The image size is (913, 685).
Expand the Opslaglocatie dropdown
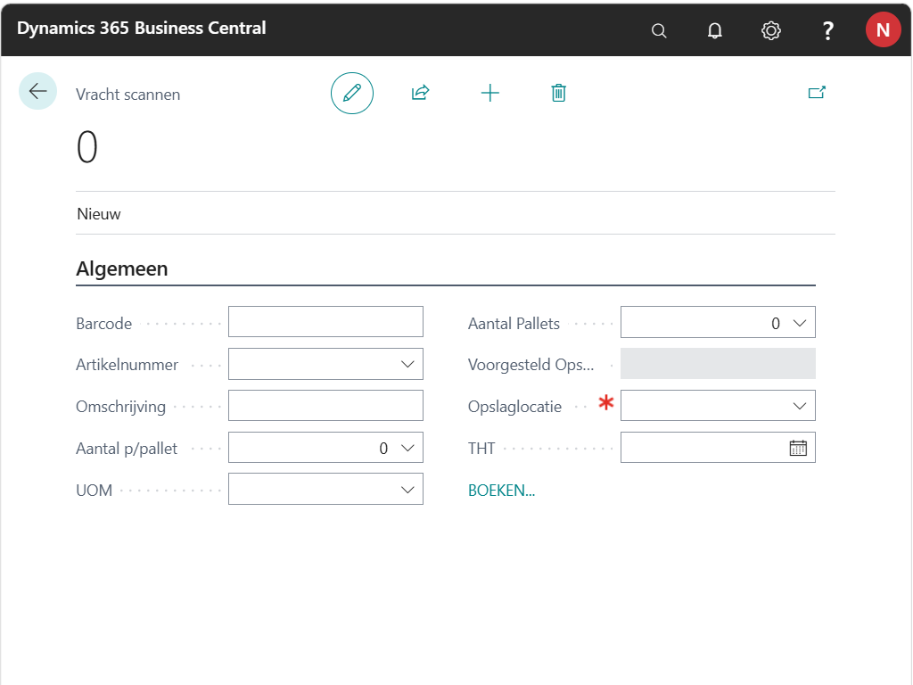click(800, 407)
